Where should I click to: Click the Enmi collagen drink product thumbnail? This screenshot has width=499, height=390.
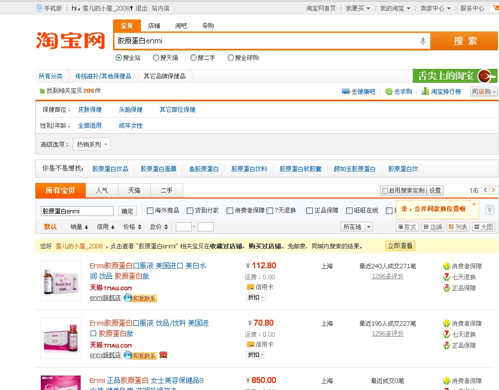click(x=60, y=280)
